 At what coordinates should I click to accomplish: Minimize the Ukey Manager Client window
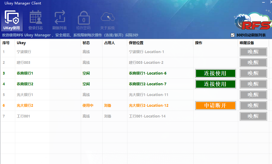(263, 2)
